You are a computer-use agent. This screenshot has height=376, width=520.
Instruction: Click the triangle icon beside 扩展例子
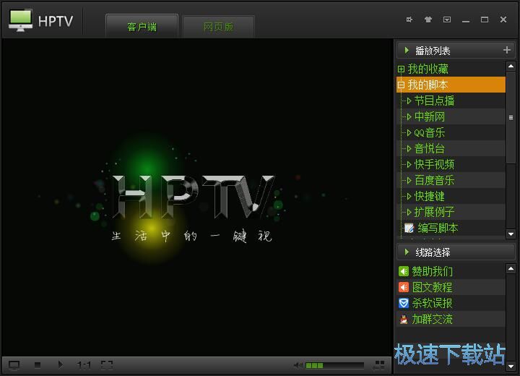point(409,212)
